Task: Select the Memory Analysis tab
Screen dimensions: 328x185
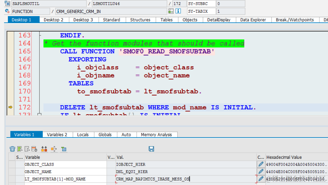Action: tap(156, 134)
